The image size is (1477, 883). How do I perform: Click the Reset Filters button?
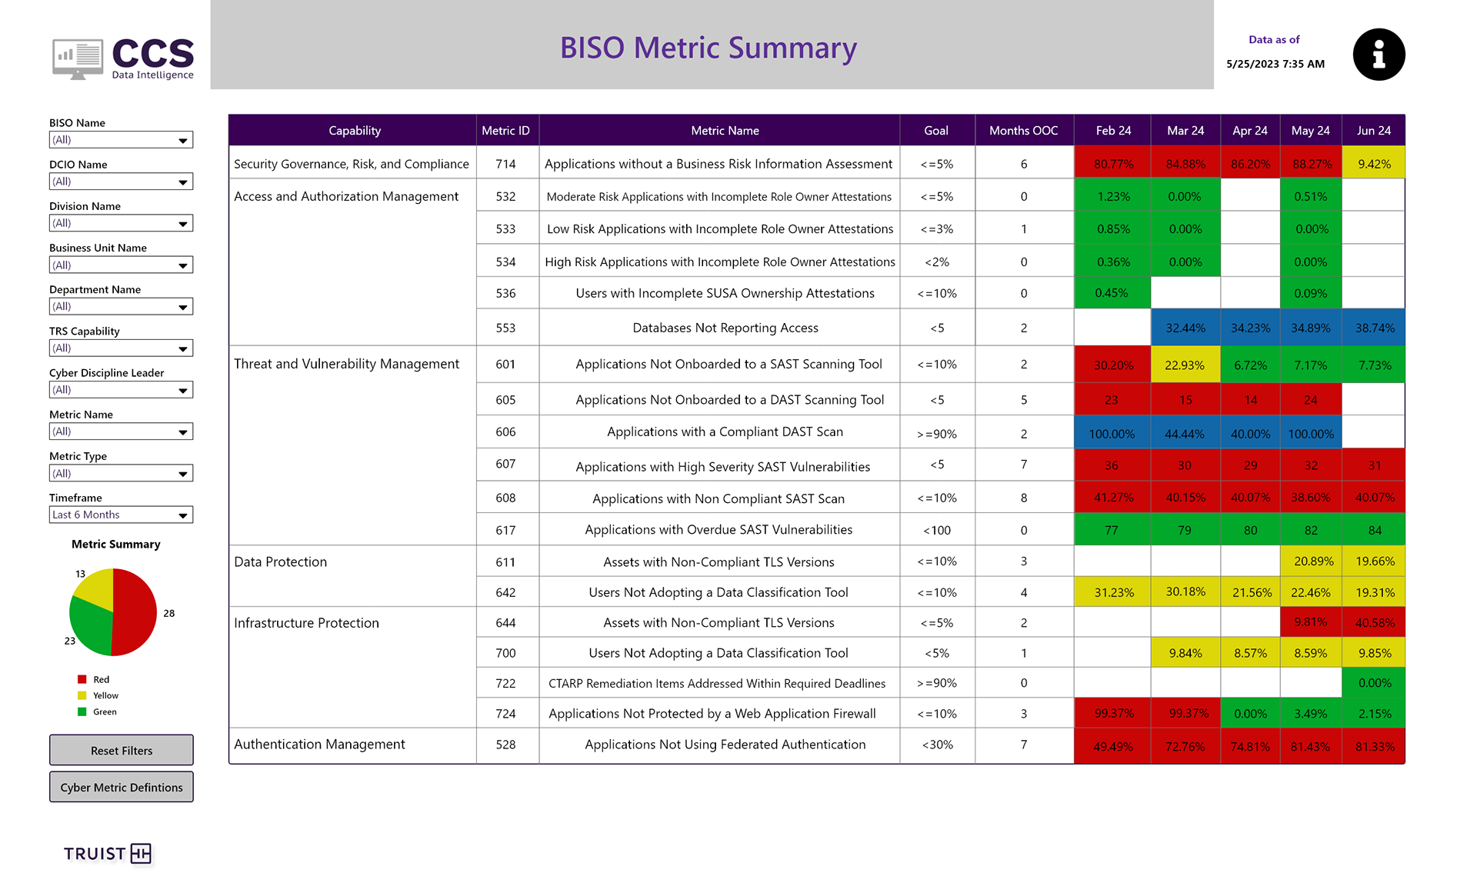point(122,750)
